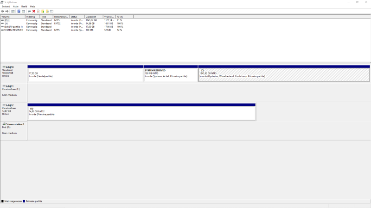The width and height of the screenshot is (371, 208).
Task: Click the drive refresh icon left of red X
Action: tap(29, 11)
